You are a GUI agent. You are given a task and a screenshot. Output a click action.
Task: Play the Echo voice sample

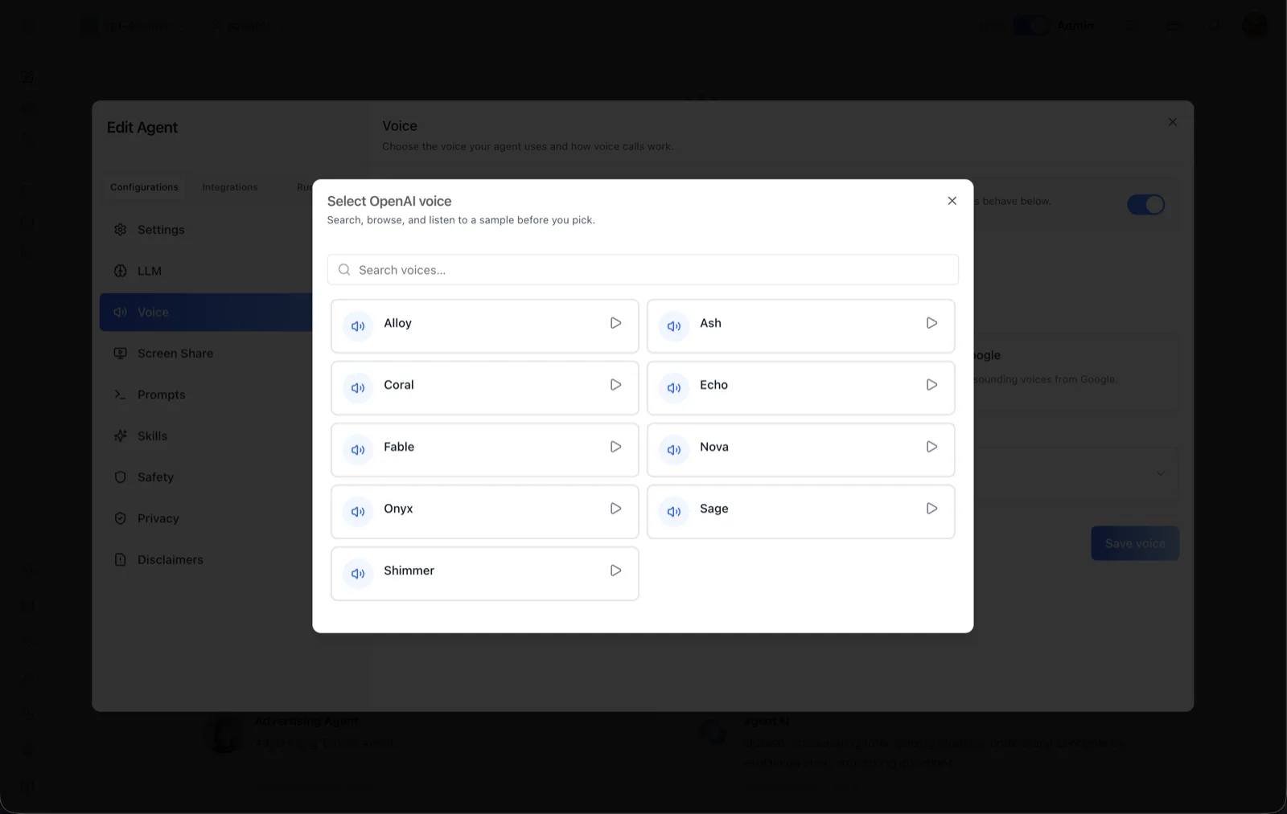coord(931,385)
